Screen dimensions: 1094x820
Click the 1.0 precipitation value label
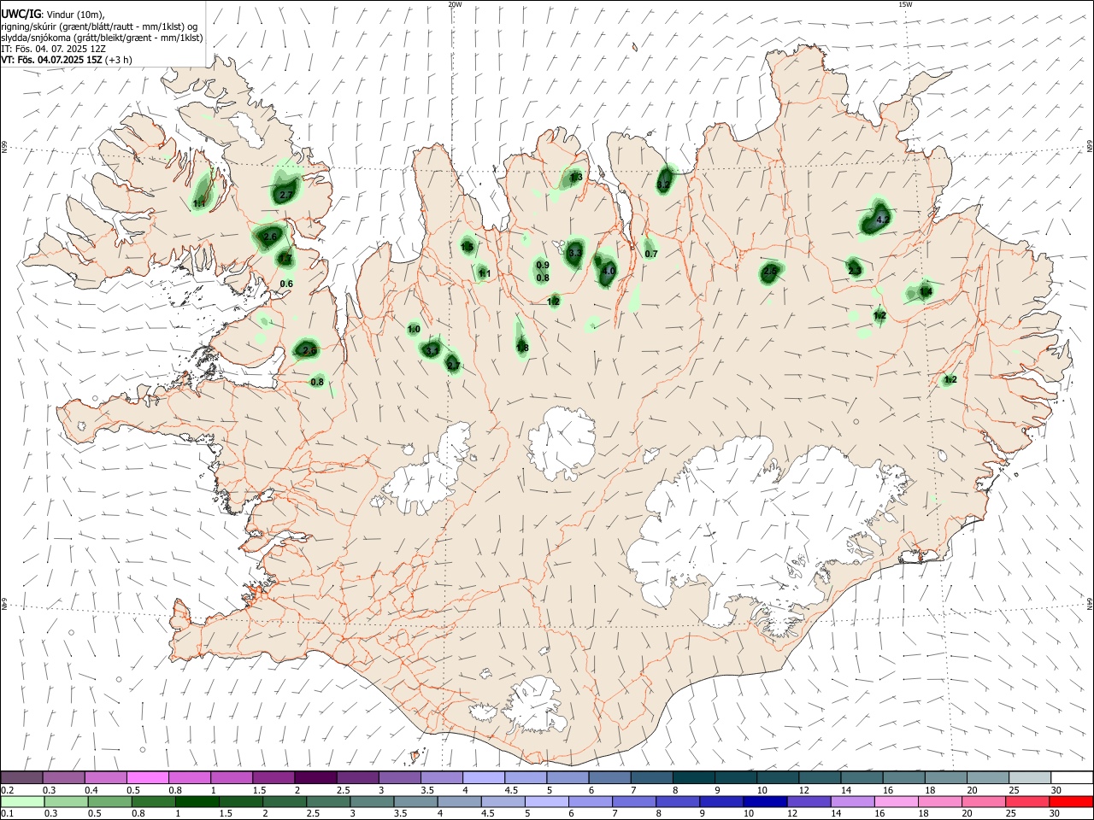point(414,330)
